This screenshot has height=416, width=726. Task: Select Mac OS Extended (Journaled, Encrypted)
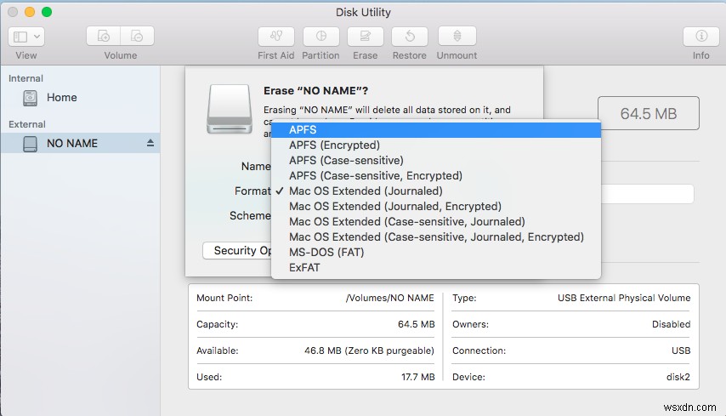pyautogui.click(x=436, y=206)
